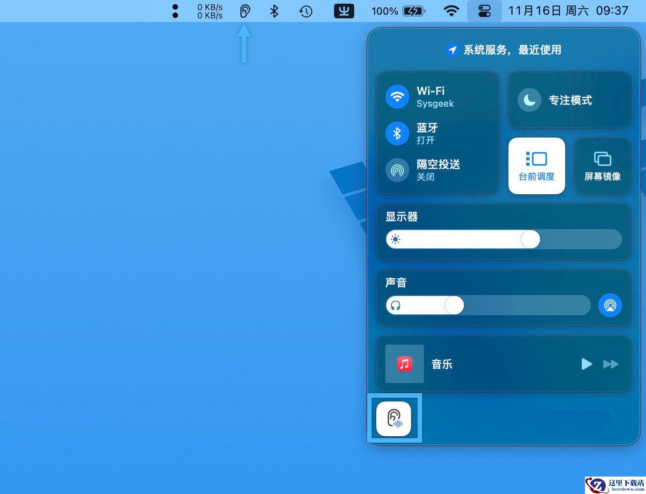Open the Hearing ear icon in menu bar

click(245, 11)
